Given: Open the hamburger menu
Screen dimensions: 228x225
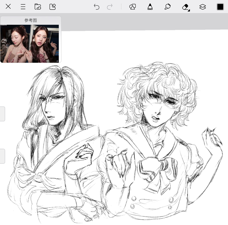Looking at the screenshot, I should (23, 7).
